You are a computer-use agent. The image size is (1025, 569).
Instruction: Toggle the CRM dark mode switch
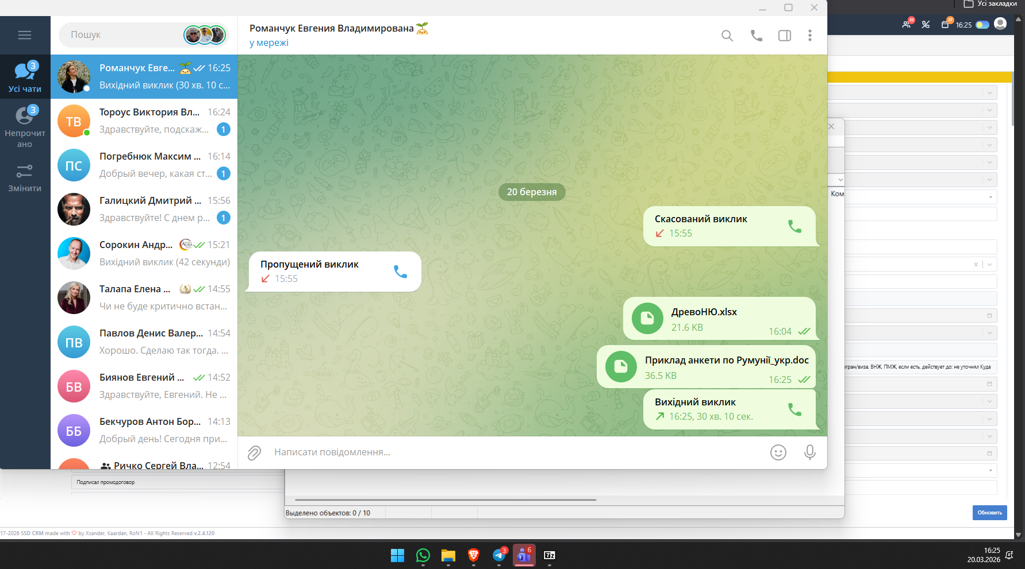coord(982,25)
